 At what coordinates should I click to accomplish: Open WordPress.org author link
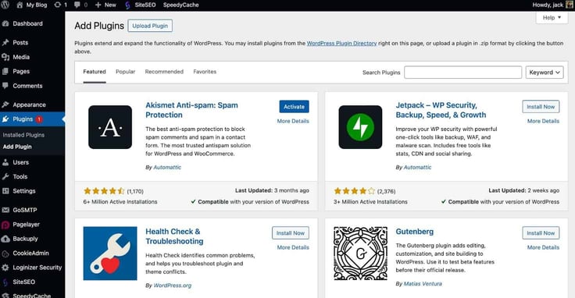pyautogui.click(x=173, y=286)
